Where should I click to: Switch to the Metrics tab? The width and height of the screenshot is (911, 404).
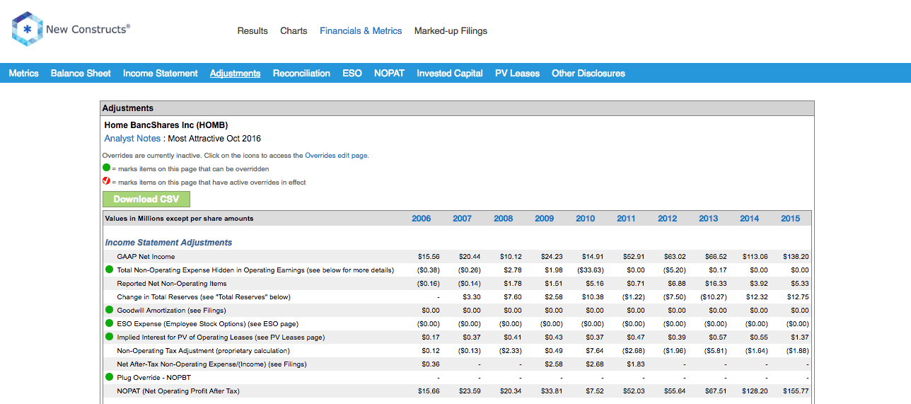(23, 73)
